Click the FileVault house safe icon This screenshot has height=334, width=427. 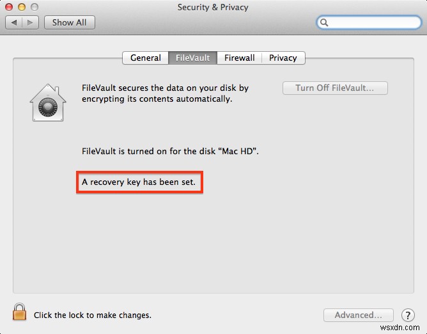pos(48,102)
